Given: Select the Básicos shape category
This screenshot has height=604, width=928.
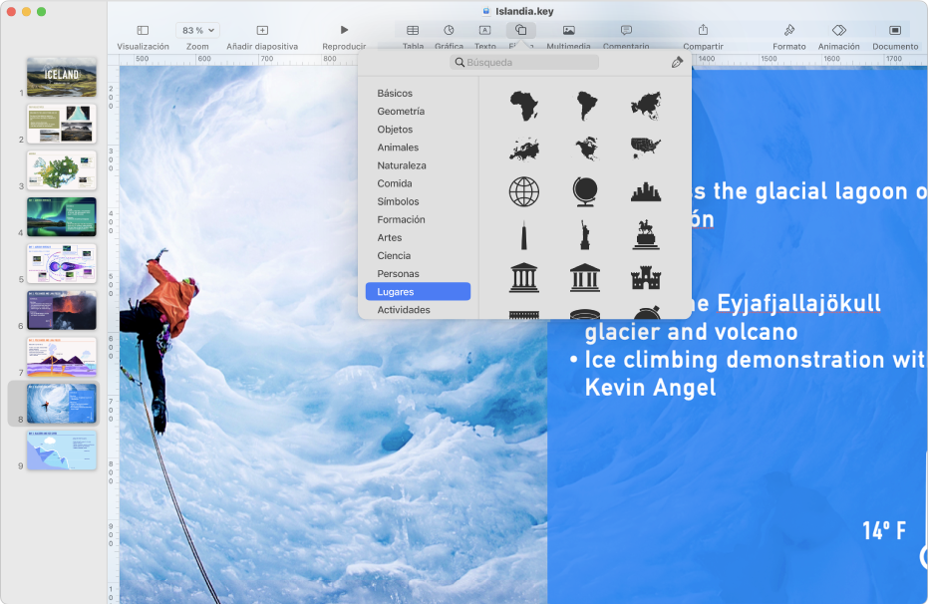Looking at the screenshot, I should pyautogui.click(x=395, y=93).
